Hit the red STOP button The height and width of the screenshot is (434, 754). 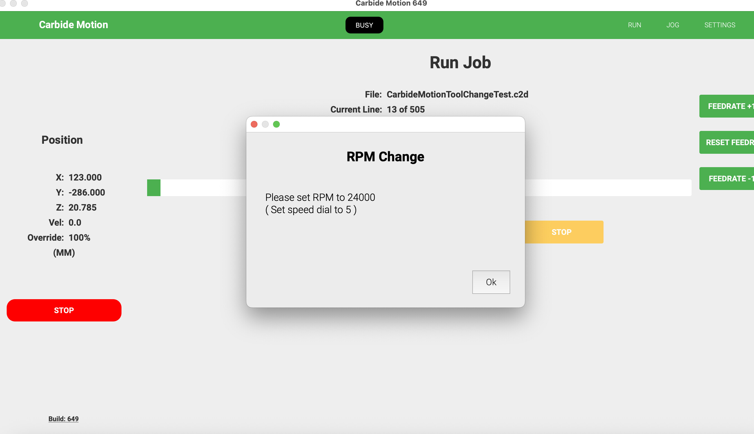click(64, 310)
